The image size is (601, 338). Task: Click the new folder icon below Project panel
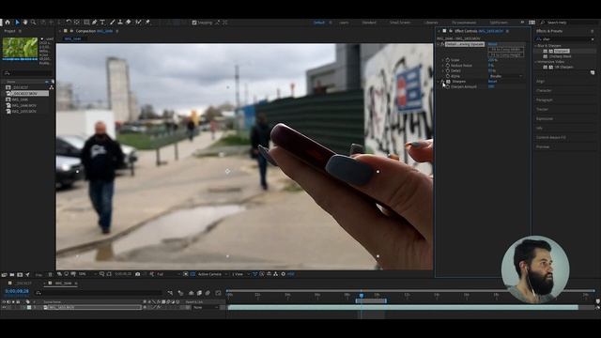12,275
